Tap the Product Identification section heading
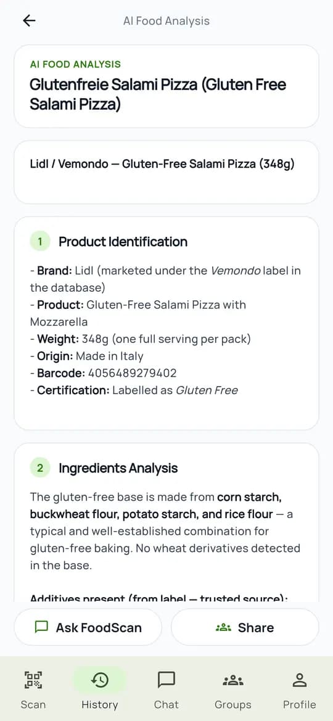Screen dimensions: 333x721 [x=123, y=242]
